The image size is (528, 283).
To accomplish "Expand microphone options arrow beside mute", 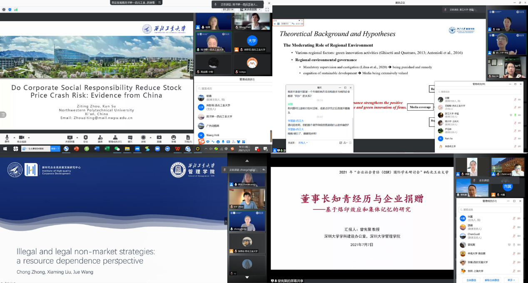I will pos(14,138).
